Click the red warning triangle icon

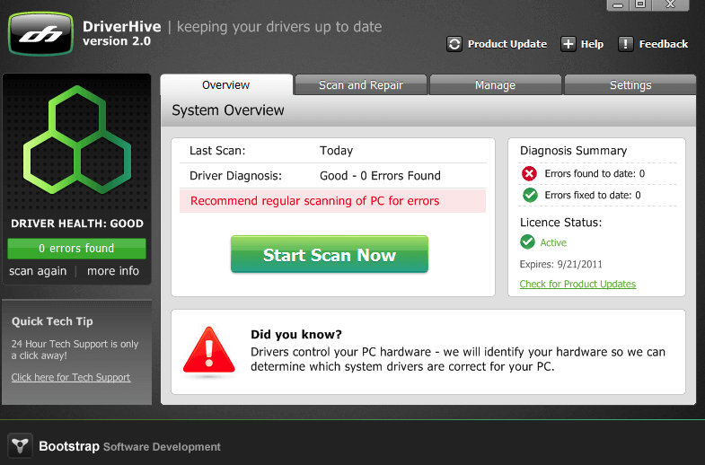[x=208, y=351]
